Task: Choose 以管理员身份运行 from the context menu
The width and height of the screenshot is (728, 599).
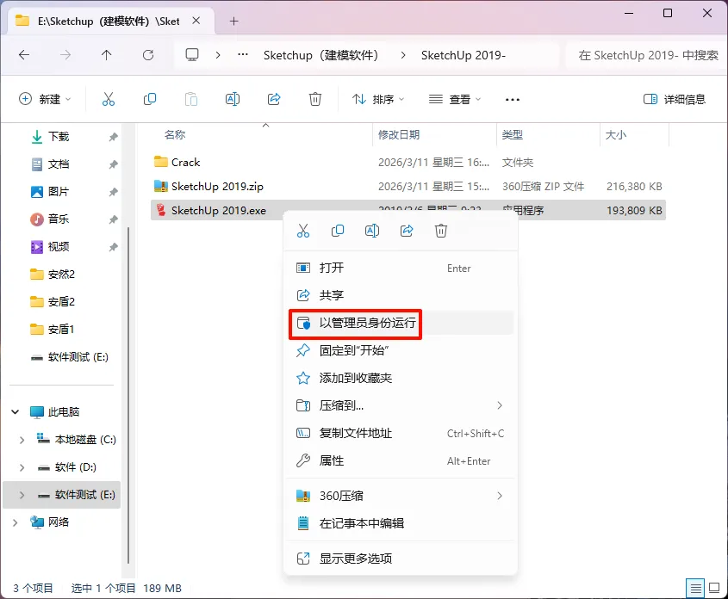Action: tap(401, 323)
